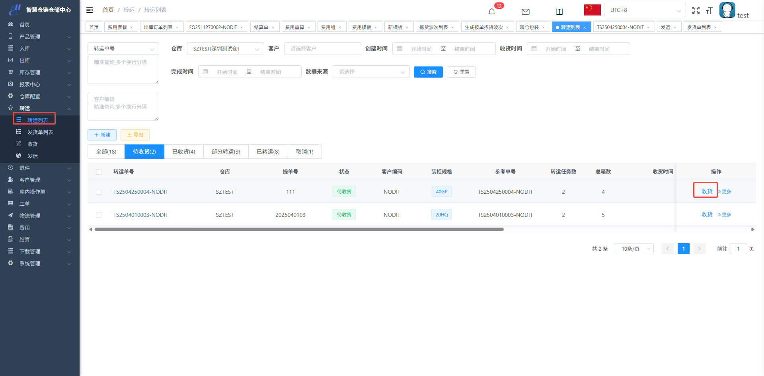Collapse sidebar with the hamburger icon

pos(90,10)
